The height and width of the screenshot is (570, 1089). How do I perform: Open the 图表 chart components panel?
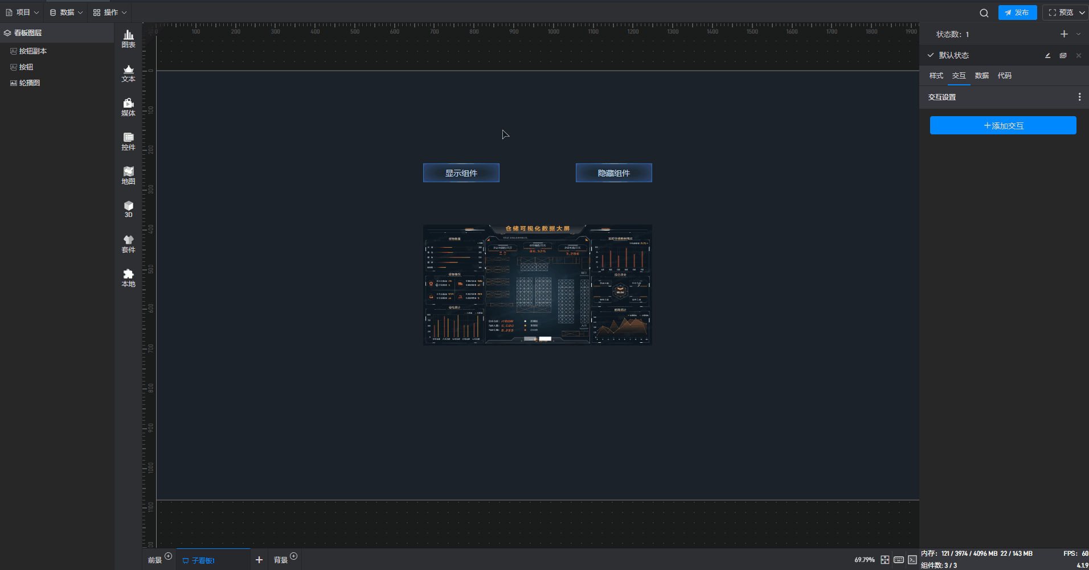(128, 39)
